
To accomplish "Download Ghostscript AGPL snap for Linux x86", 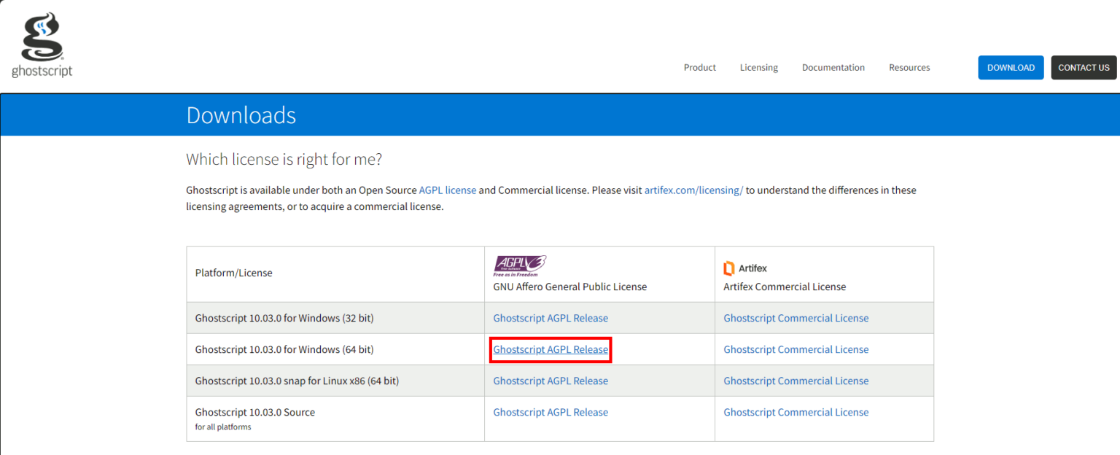I will click(551, 380).
